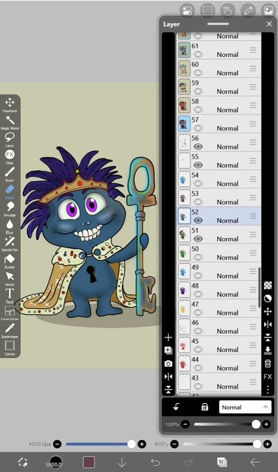Select the Frame Divider tool
Viewport: 278px width, 472px height.
pyautogui.click(x=10, y=313)
